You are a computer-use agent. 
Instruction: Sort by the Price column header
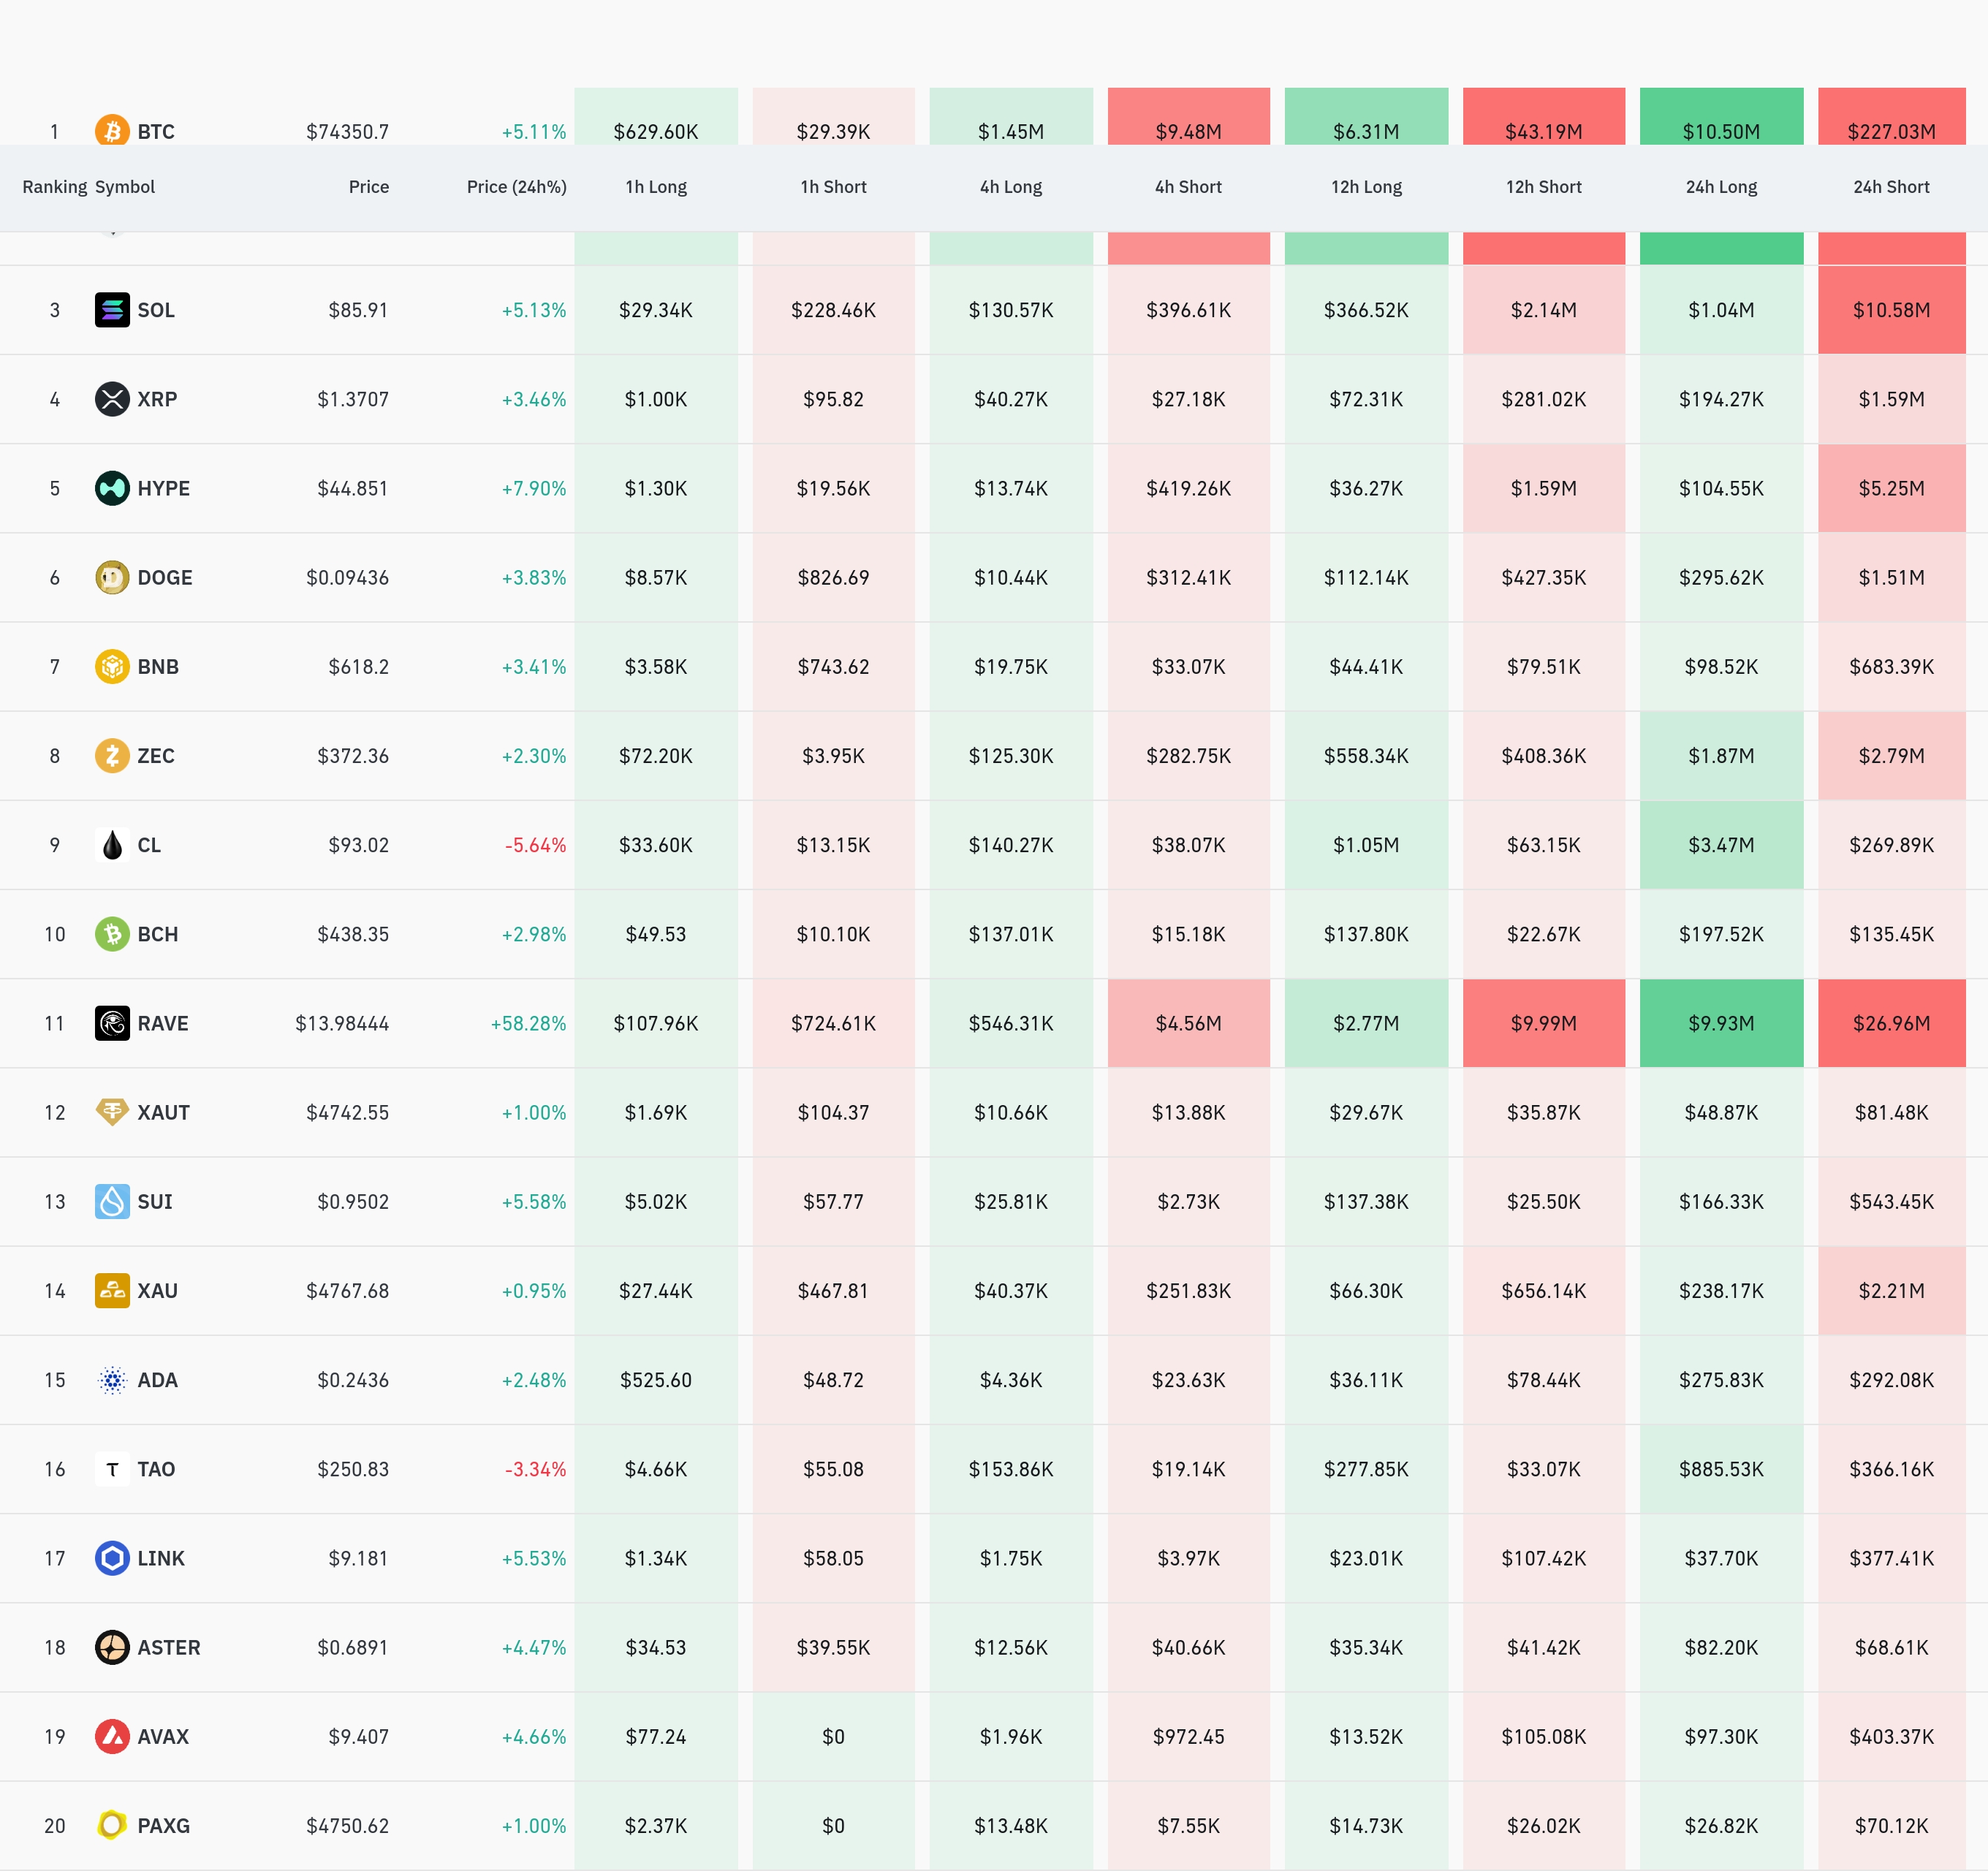click(368, 187)
